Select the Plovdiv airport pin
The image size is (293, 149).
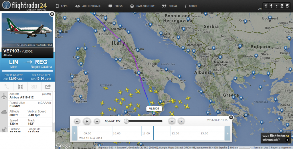tap(256, 55)
